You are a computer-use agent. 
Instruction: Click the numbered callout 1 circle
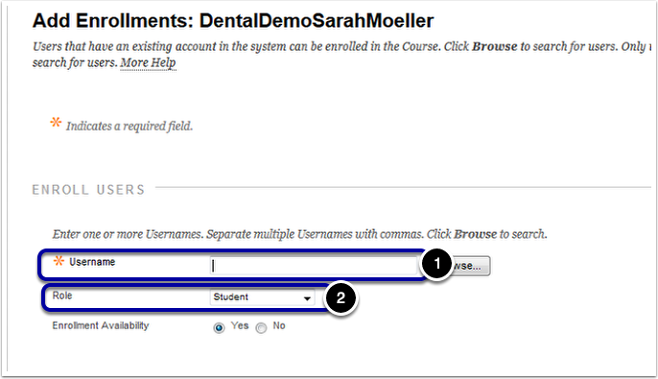pyautogui.click(x=436, y=264)
